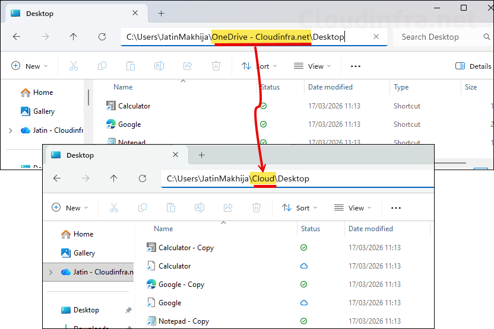Click Paste icon in front window toolbar

click(171, 207)
